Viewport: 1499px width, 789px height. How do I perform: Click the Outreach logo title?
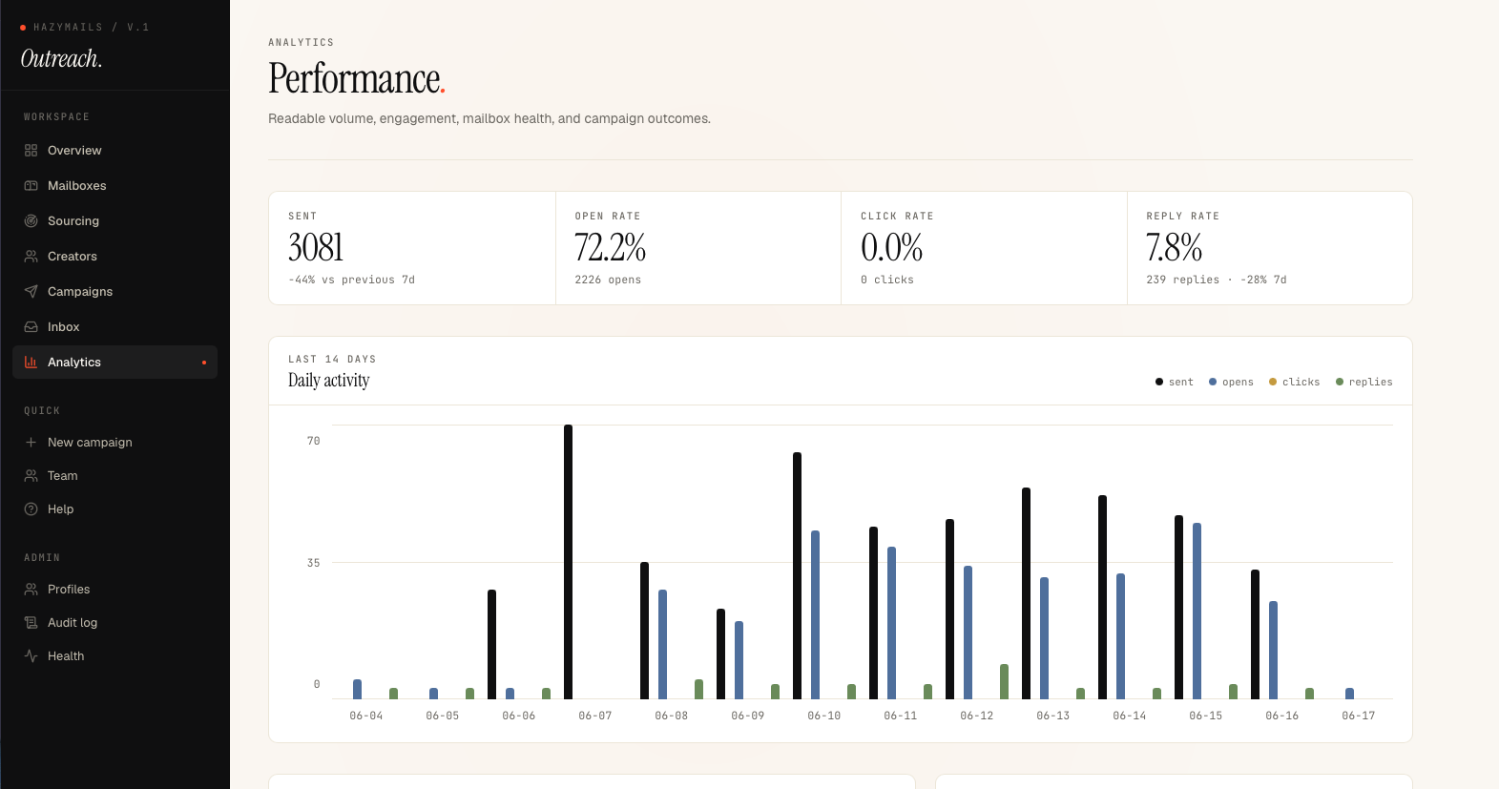pos(61,59)
